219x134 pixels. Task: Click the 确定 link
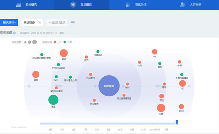(73, 23)
